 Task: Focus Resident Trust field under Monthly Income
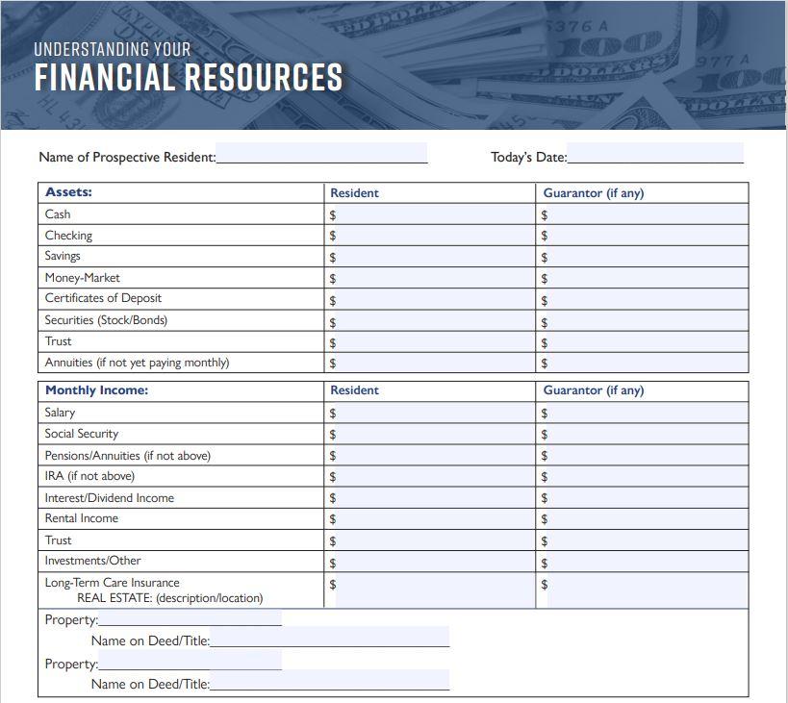(435, 540)
